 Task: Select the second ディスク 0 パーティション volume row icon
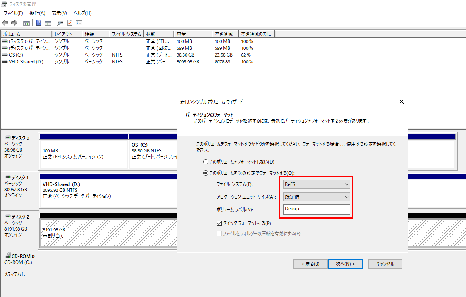click(5, 48)
